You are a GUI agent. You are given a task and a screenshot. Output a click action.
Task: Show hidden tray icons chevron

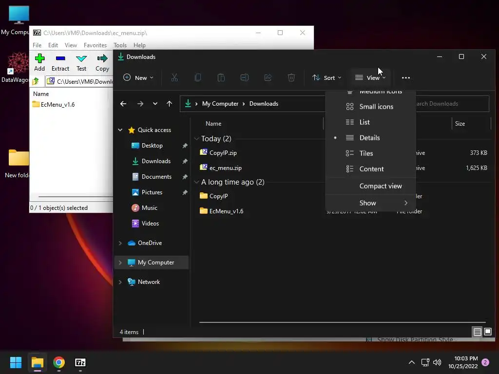pos(411,362)
